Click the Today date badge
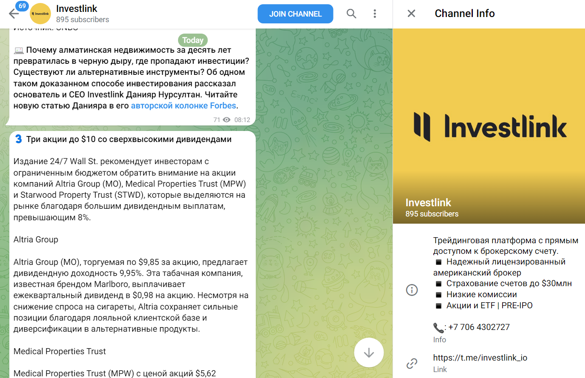 point(193,40)
